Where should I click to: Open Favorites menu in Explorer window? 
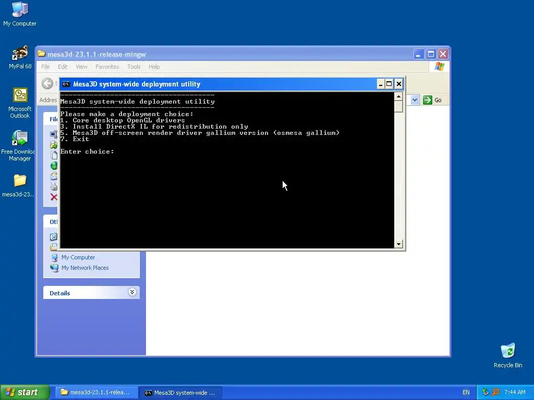(107, 67)
